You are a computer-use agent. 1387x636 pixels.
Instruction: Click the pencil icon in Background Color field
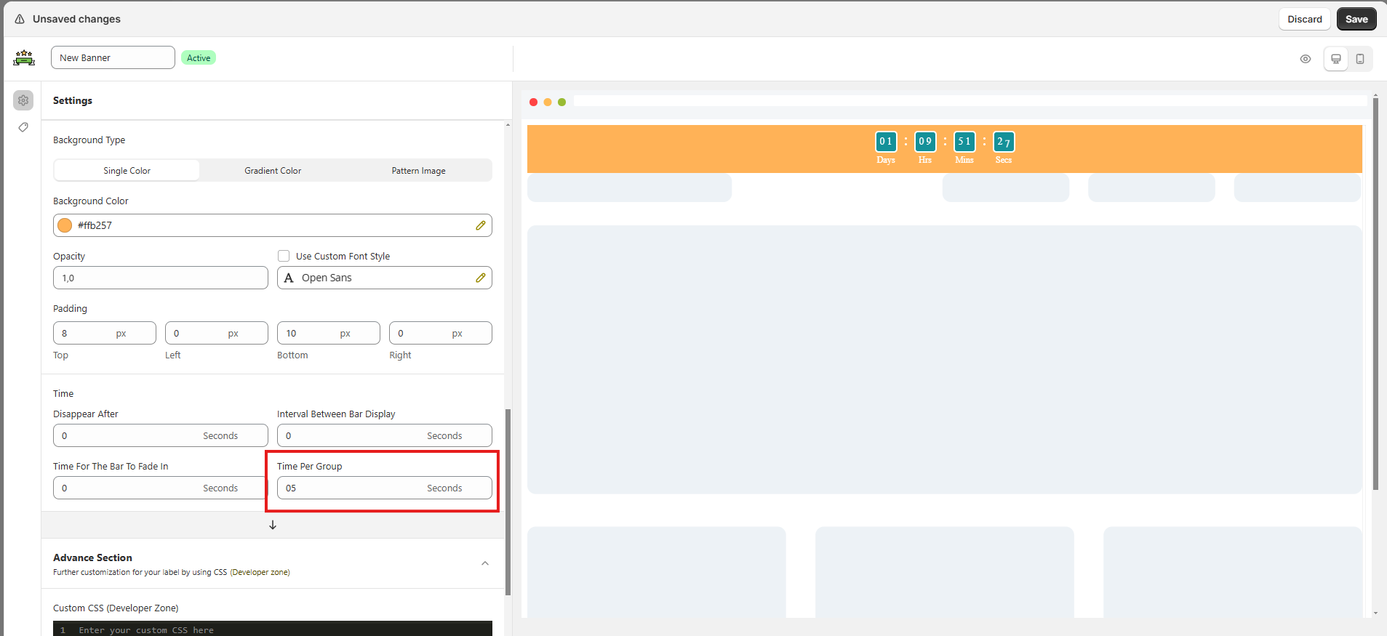pyautogui.click(x=480, y=225)
